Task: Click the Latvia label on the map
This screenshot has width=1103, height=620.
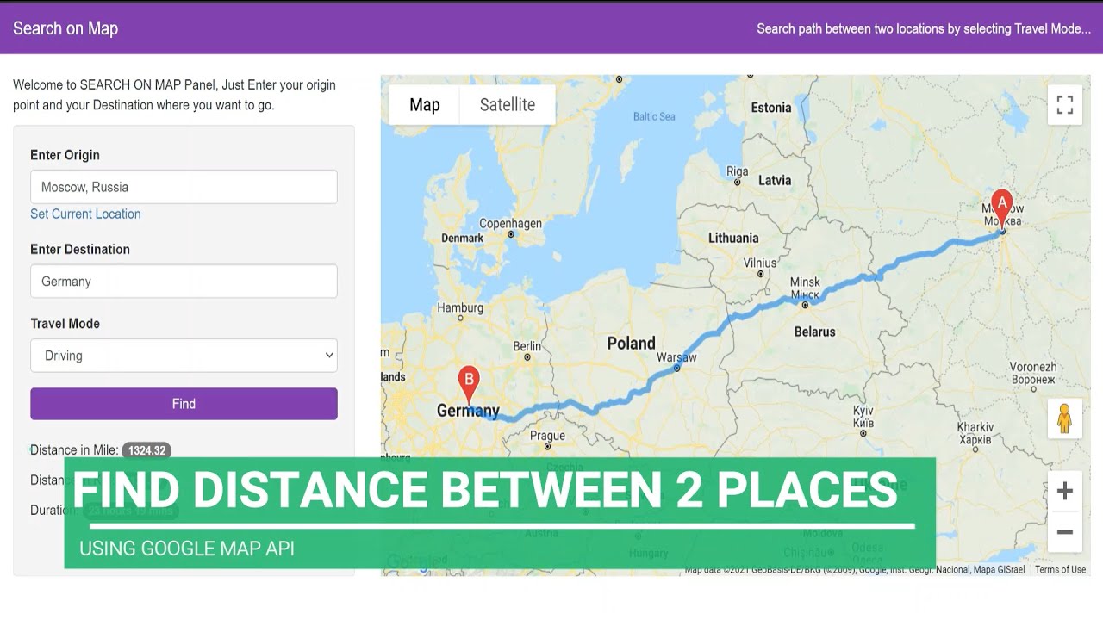Action: pyautogui.click(x=774, y=181)
